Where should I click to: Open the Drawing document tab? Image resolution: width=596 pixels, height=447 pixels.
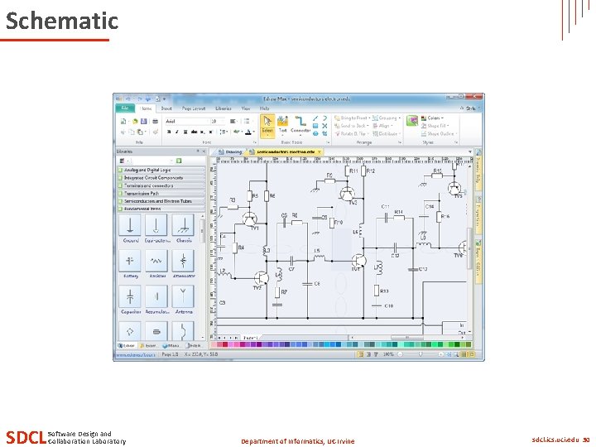[230, 152]
